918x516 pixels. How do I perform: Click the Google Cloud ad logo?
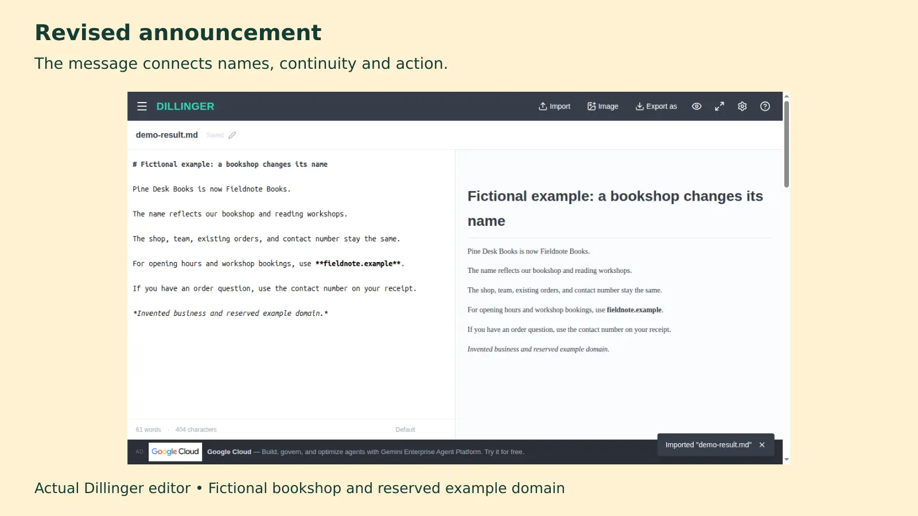[x=175, y=452]
